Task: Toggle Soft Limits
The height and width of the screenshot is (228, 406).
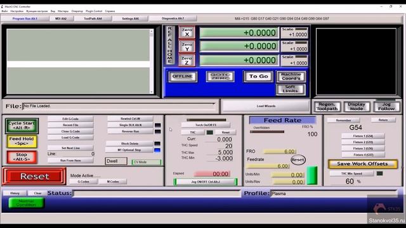Action: coord(291,89)
